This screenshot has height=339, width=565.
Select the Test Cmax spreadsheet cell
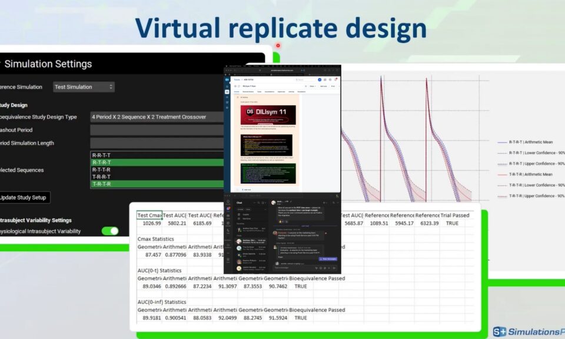click(149, 215)
